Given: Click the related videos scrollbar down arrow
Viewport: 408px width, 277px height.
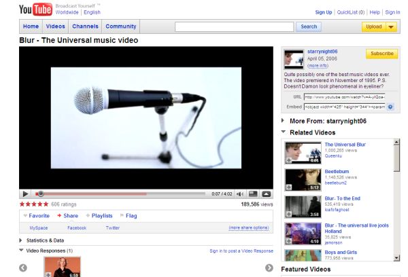Looking at the screenshot, I should point(396,258).
